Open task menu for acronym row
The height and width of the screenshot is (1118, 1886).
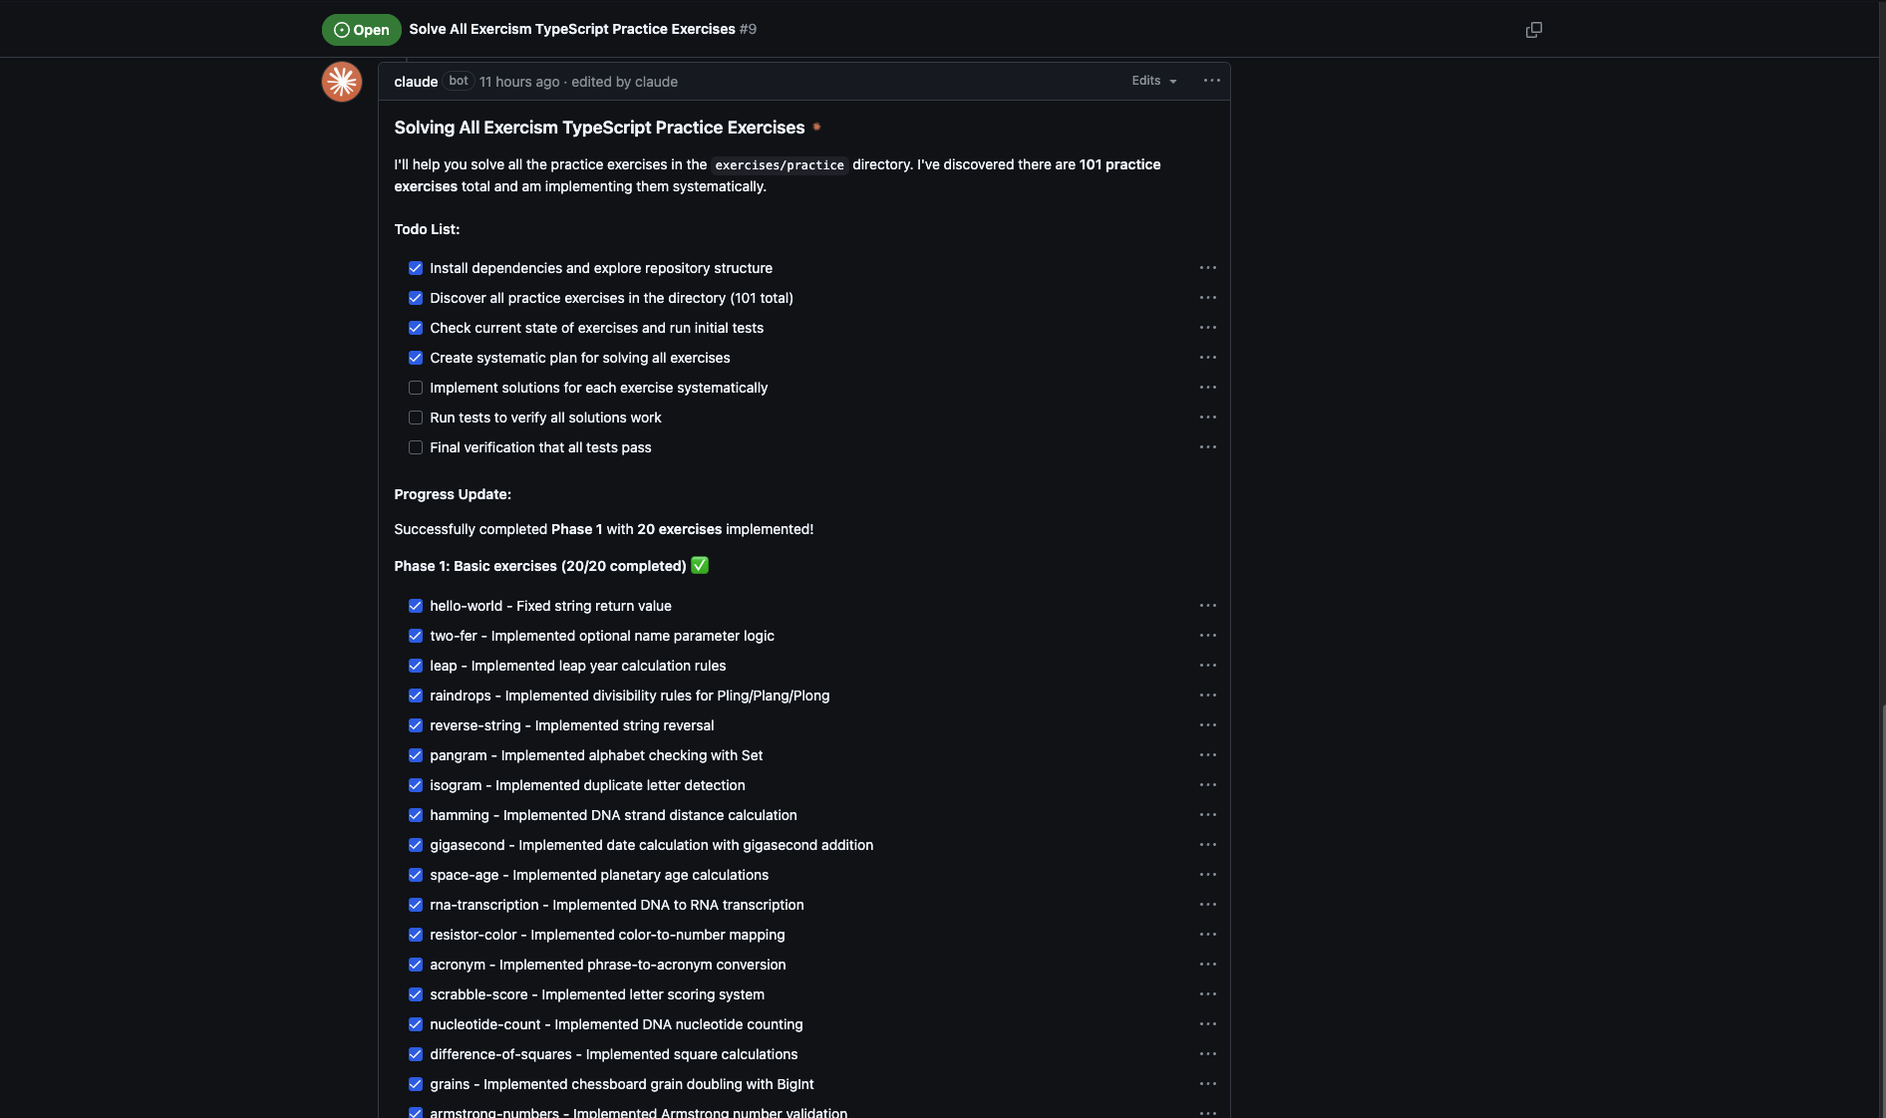coord(1208,965)
